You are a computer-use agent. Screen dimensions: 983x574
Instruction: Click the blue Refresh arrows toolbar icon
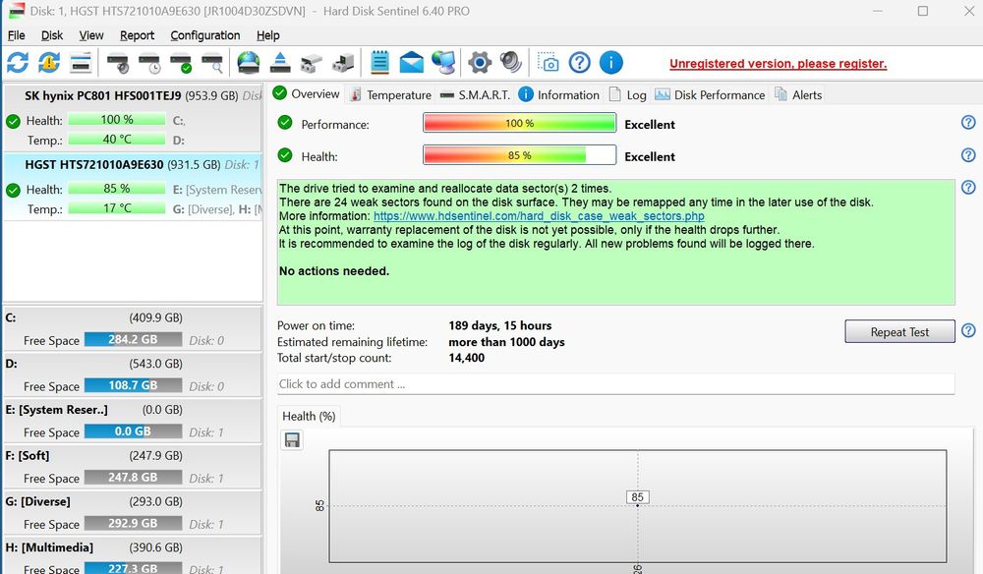[x=18, y=63]
